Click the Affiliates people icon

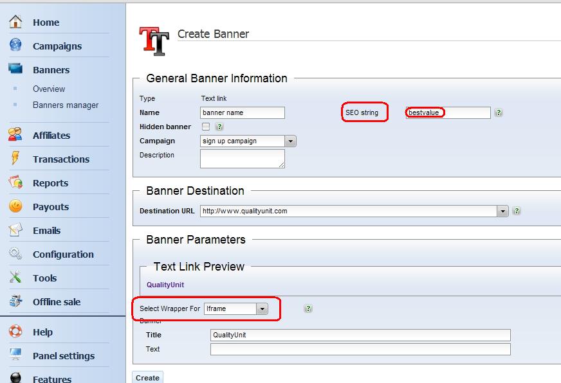click(x=15, y=135)
